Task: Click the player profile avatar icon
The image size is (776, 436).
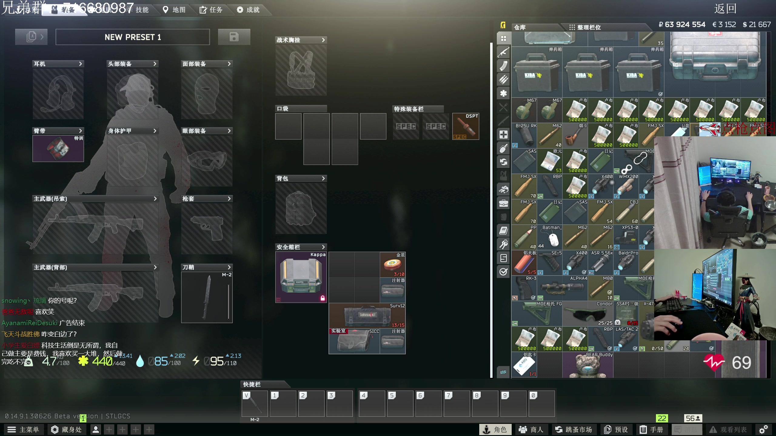Action: coord(96,429)
